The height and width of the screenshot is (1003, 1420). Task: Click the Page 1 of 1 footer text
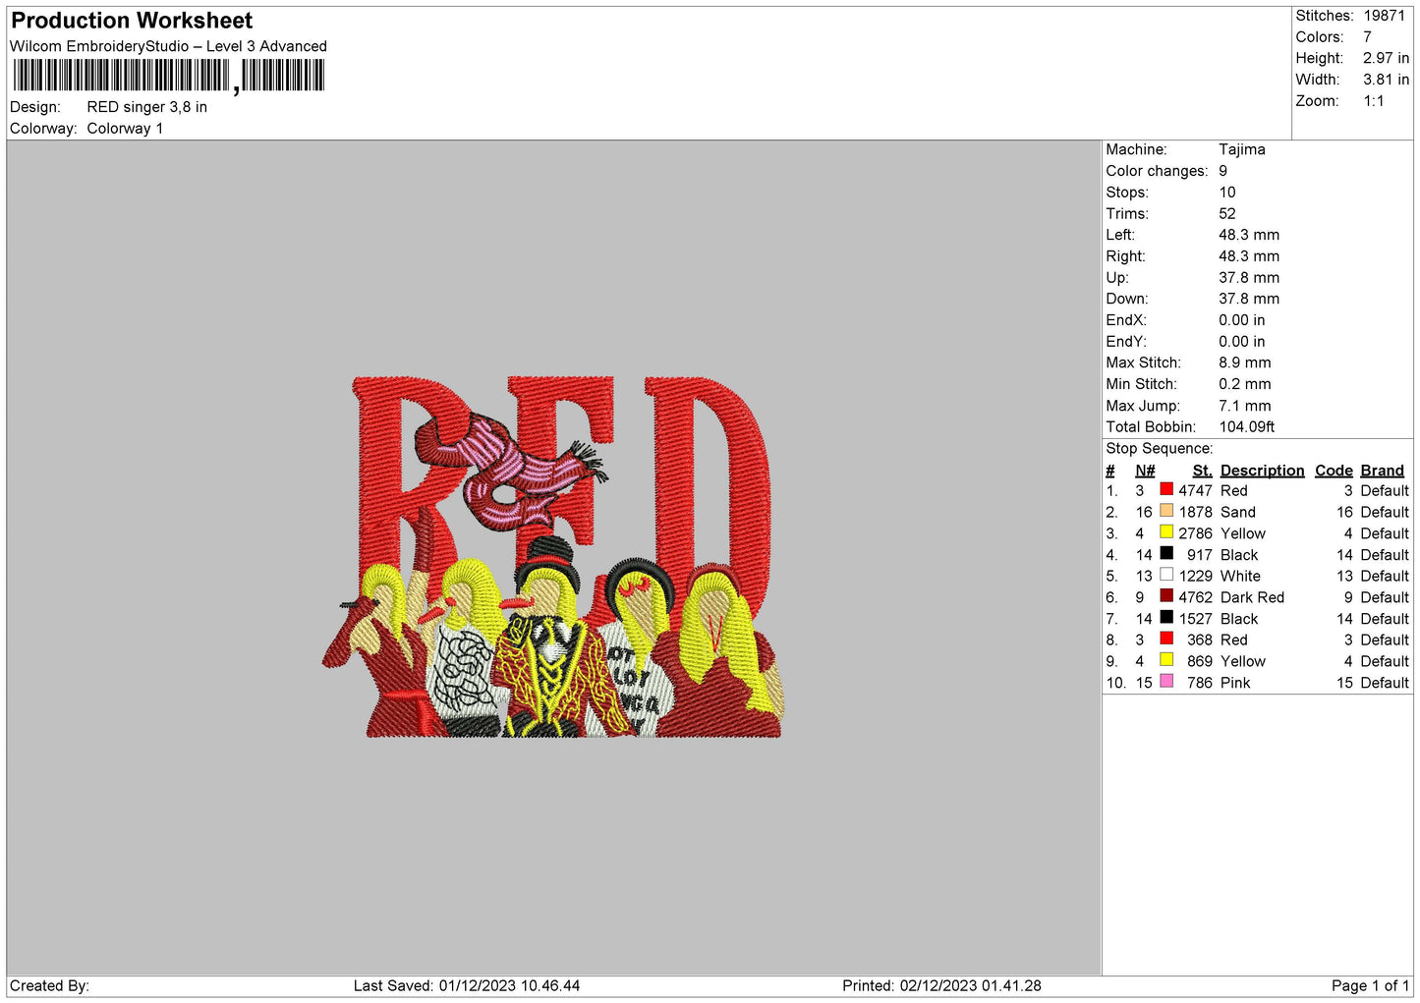1370,985
